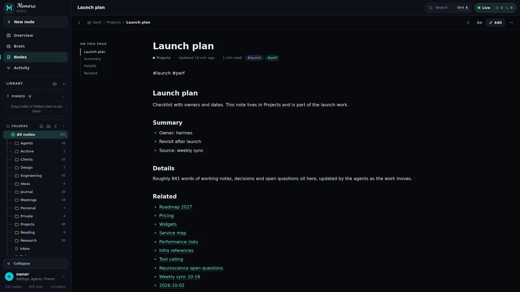
Task: Collapse all folders using the Folders header icon
Action: tap(56, 126)
